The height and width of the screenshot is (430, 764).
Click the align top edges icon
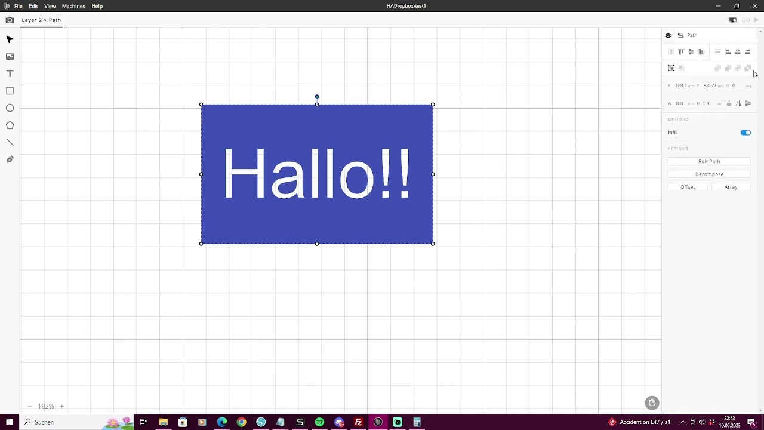[681, 52]
